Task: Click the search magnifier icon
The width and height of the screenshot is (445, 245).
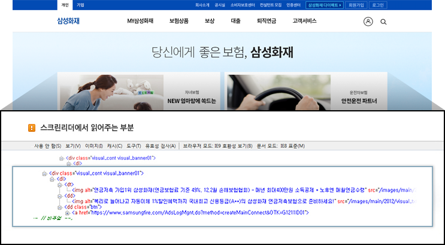Action: [x=383, y=22]
